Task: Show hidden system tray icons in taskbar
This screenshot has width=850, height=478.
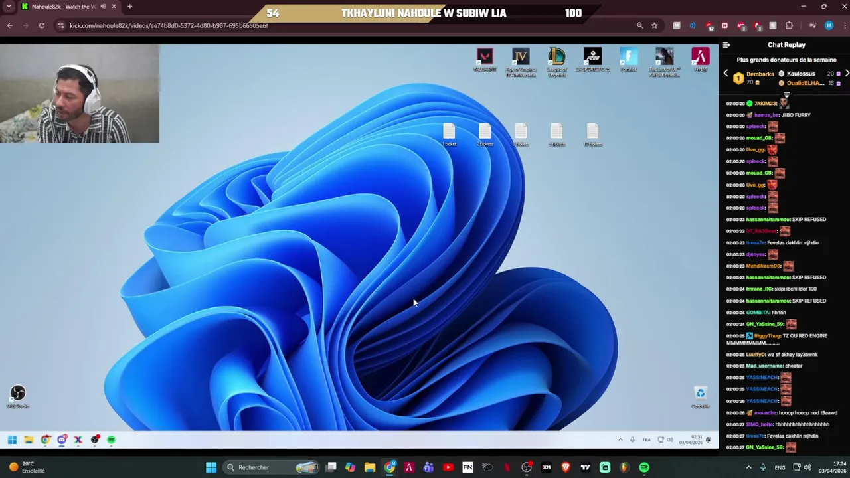Action: click(748, 467)
